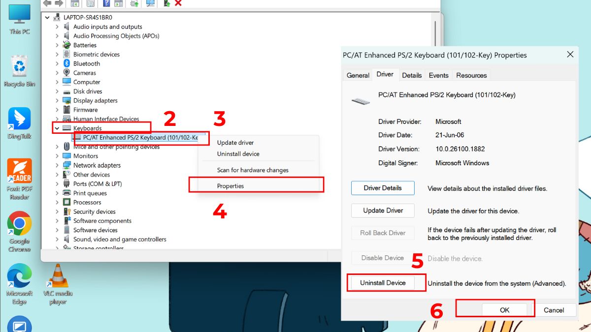Switch to the Events tab
Screen dimensions: 591x332
pyautogui.click(x=438, y=75)
